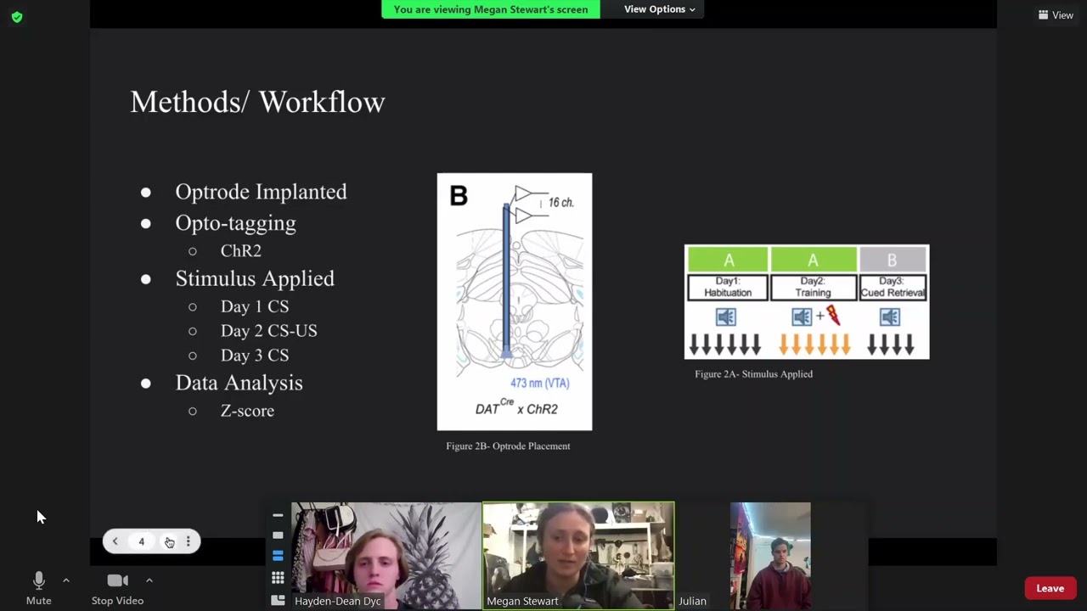Expand the video options arrow beside Stop Video

click(149, 580)
